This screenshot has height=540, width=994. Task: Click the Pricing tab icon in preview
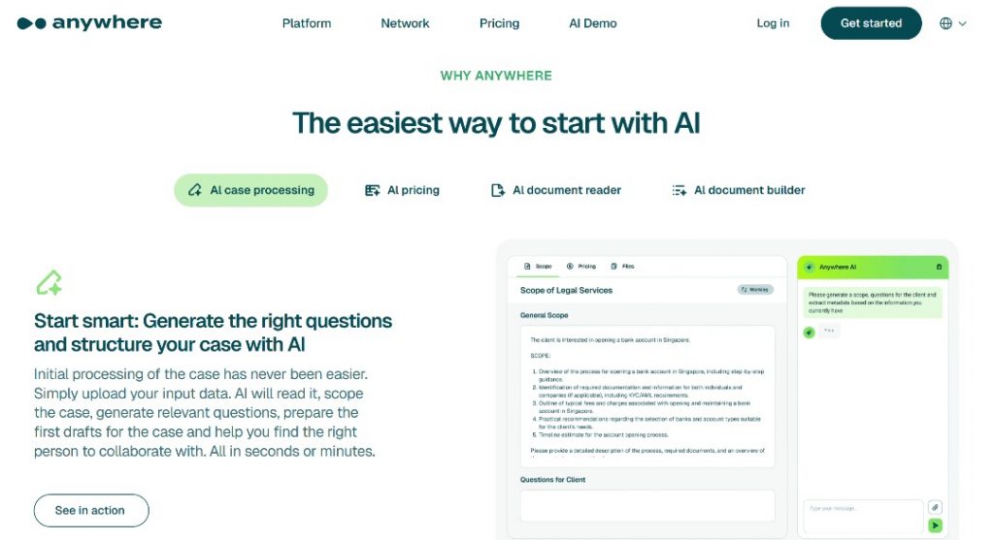[x=570, y=267]
